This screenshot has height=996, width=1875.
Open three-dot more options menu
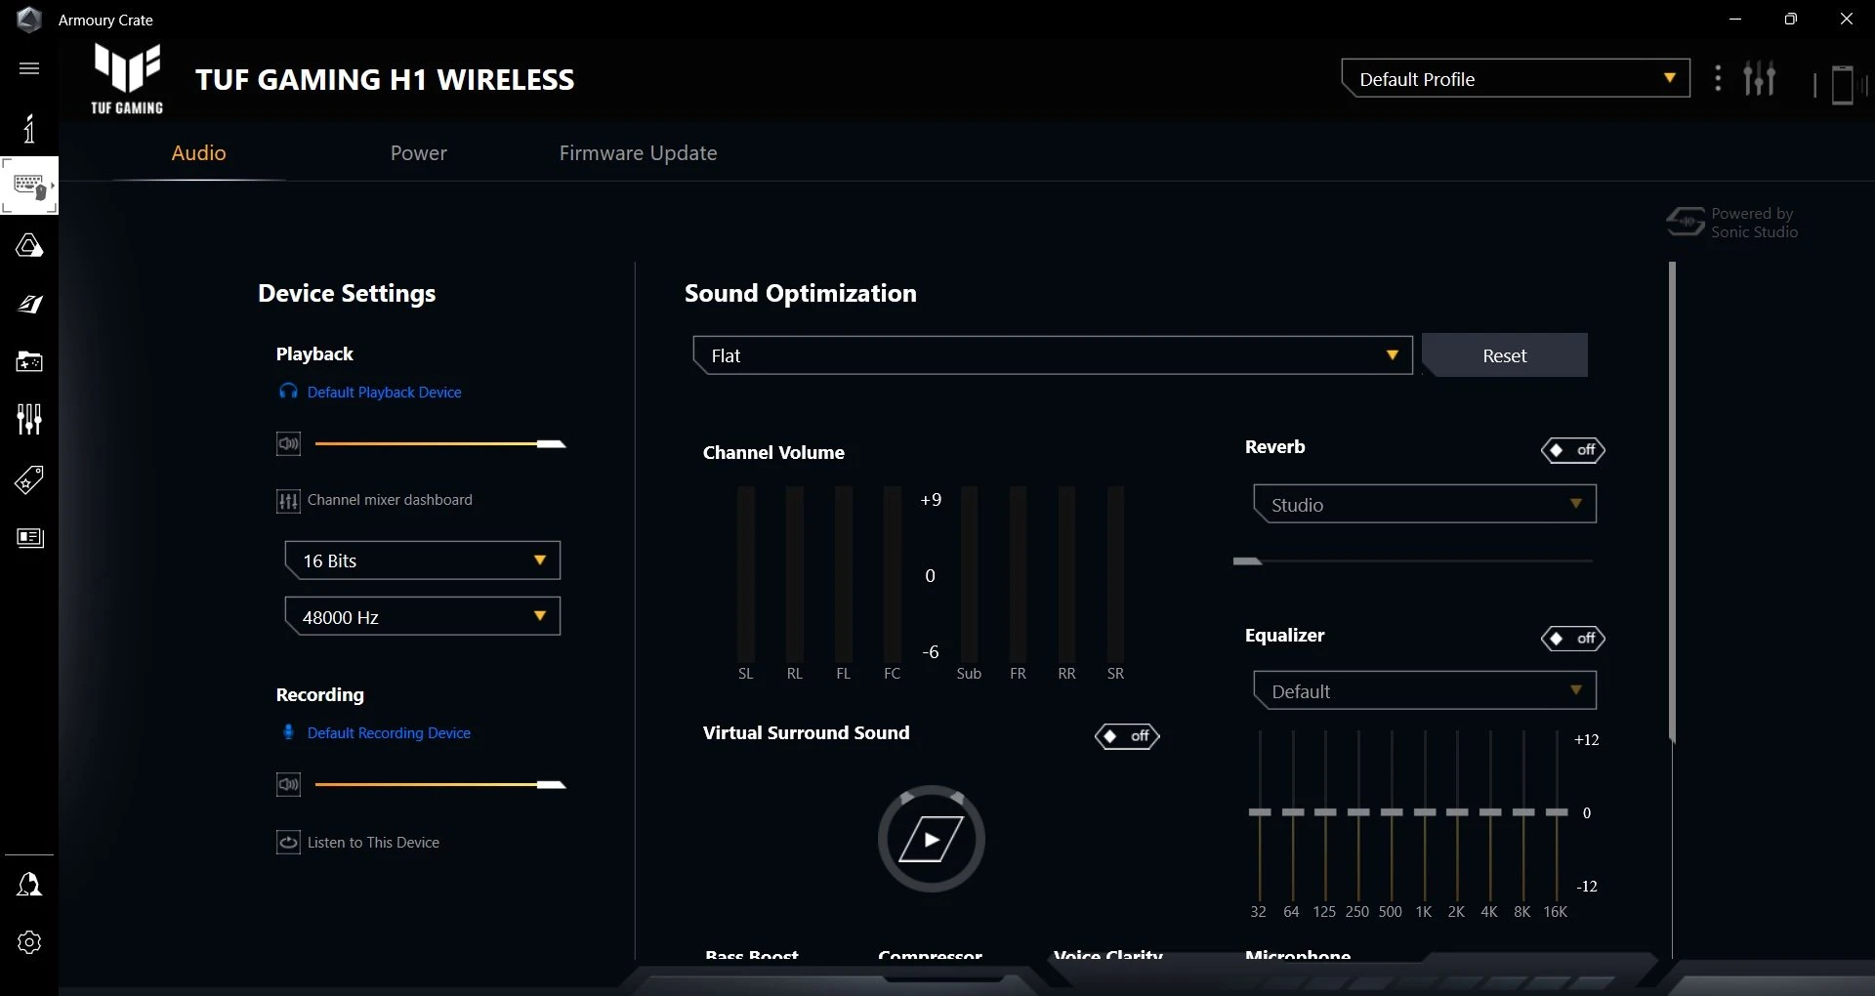(x=1718, y=79)
